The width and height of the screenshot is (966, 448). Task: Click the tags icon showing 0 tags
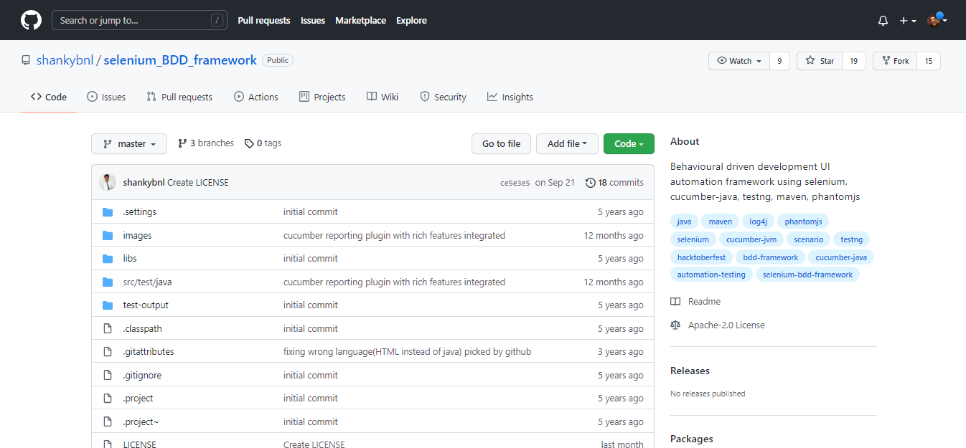pyautogui.click(x=249, y=143)
